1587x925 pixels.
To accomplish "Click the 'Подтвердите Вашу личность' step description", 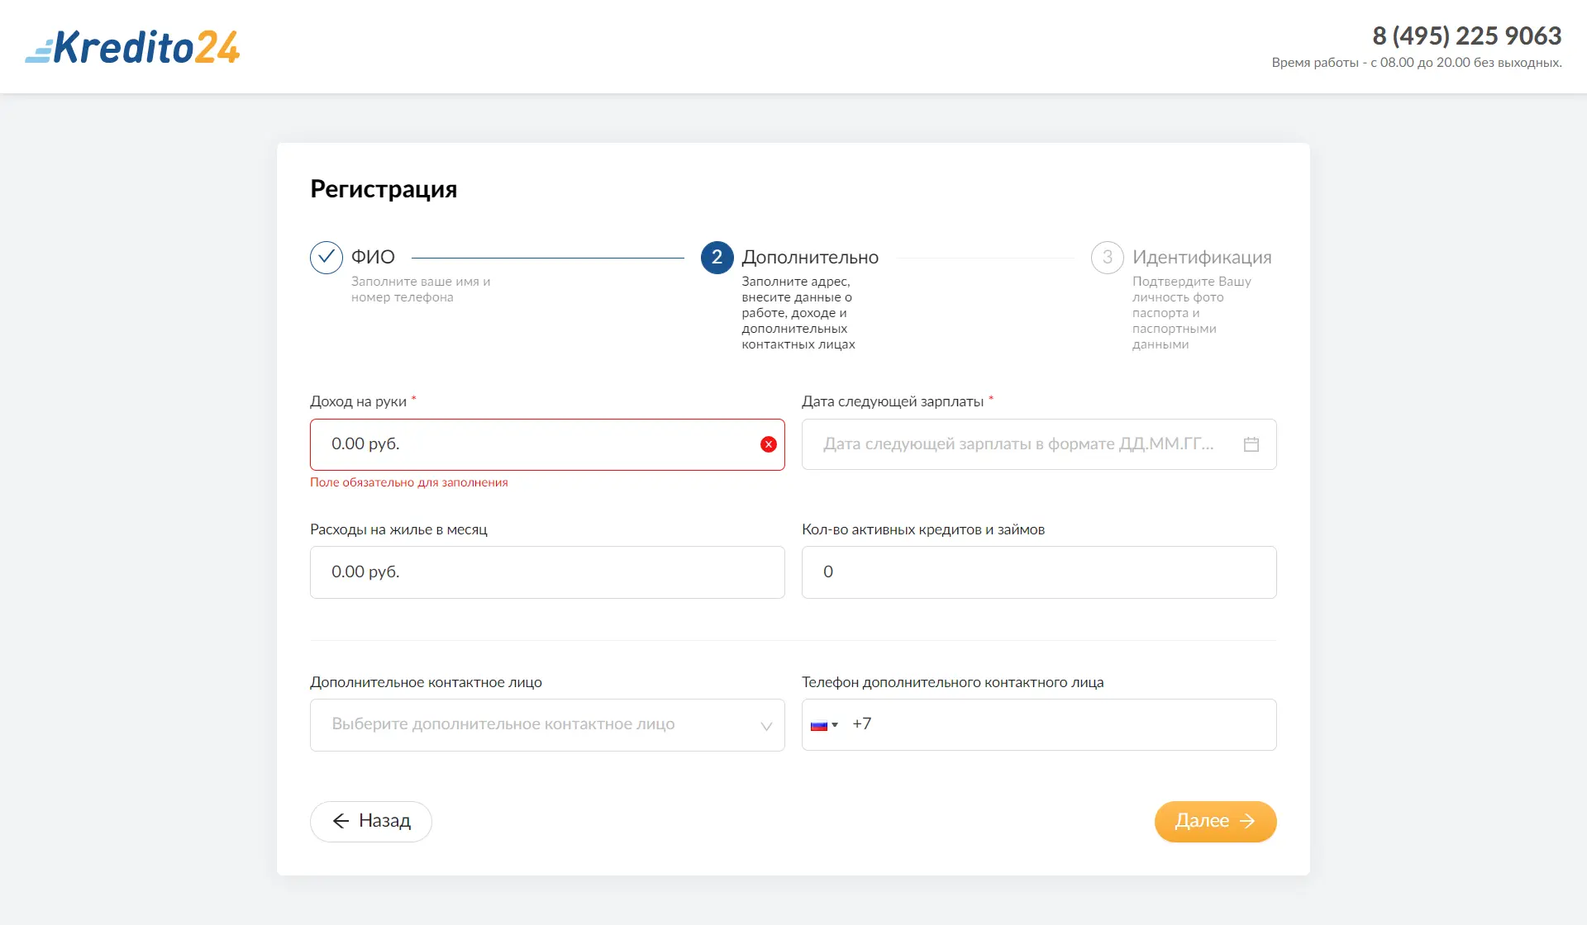I will click(1192, 312).
